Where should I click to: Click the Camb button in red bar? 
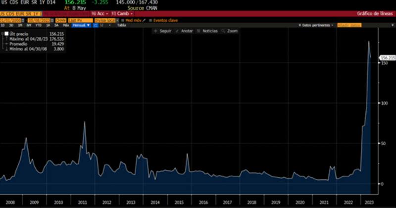click(x=122, y=13)
